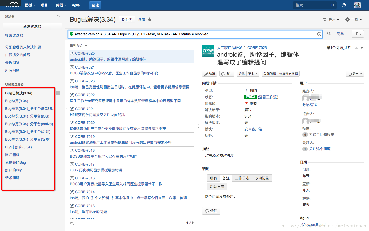The image size is (369, 231).
Task: Click the search icon beside the JQL bar
Action: click(x=329, y=34)
